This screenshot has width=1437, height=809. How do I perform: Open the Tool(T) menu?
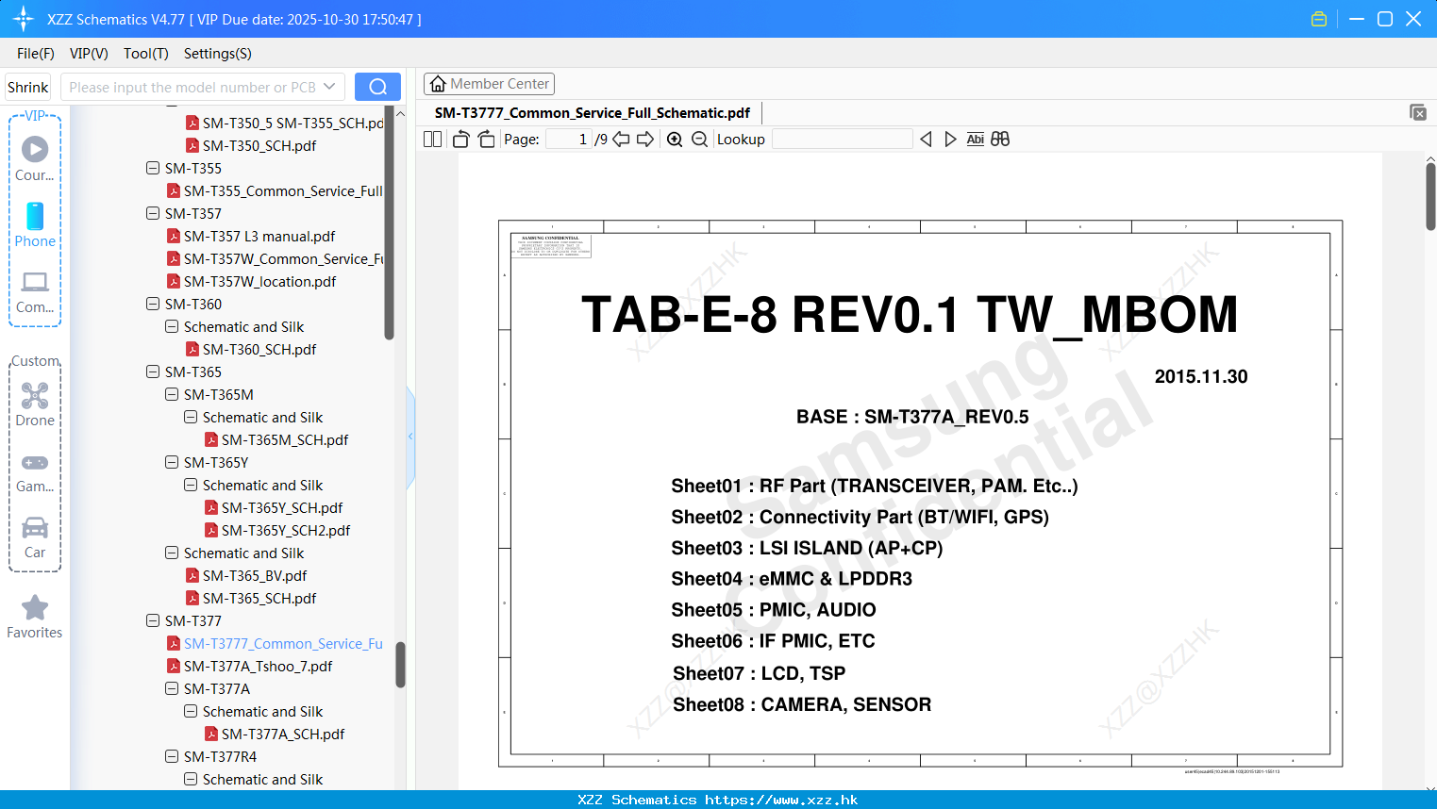pos(146,54)
